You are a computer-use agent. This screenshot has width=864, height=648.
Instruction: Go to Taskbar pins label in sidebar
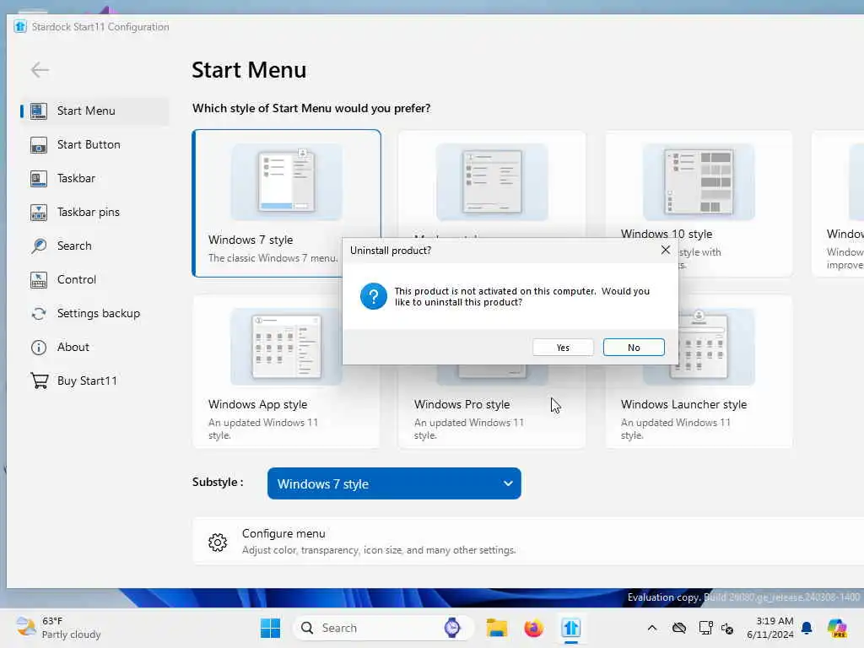click(88, 212)
